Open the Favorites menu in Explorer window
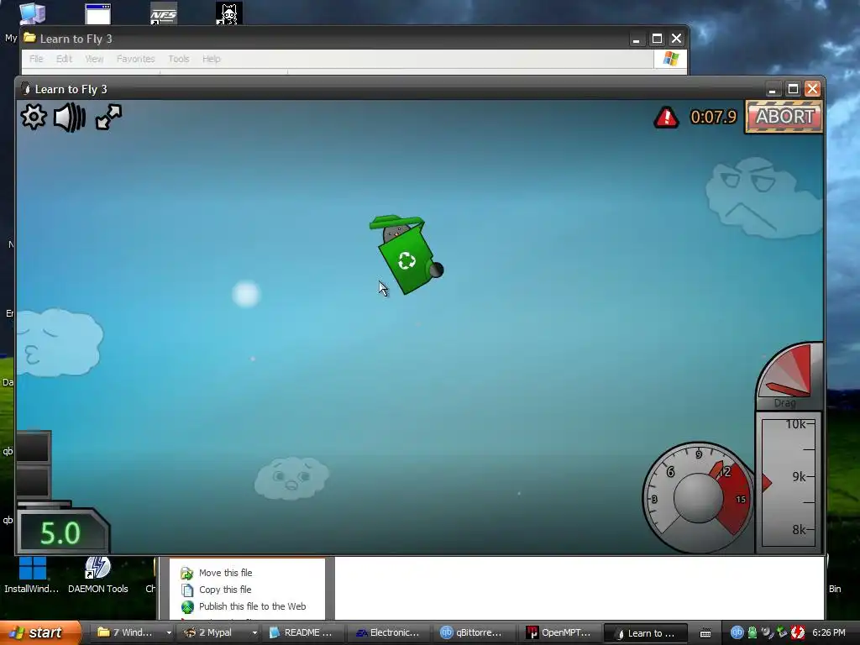The height and width of the screenshot is (645, 860). pos(135,59)
